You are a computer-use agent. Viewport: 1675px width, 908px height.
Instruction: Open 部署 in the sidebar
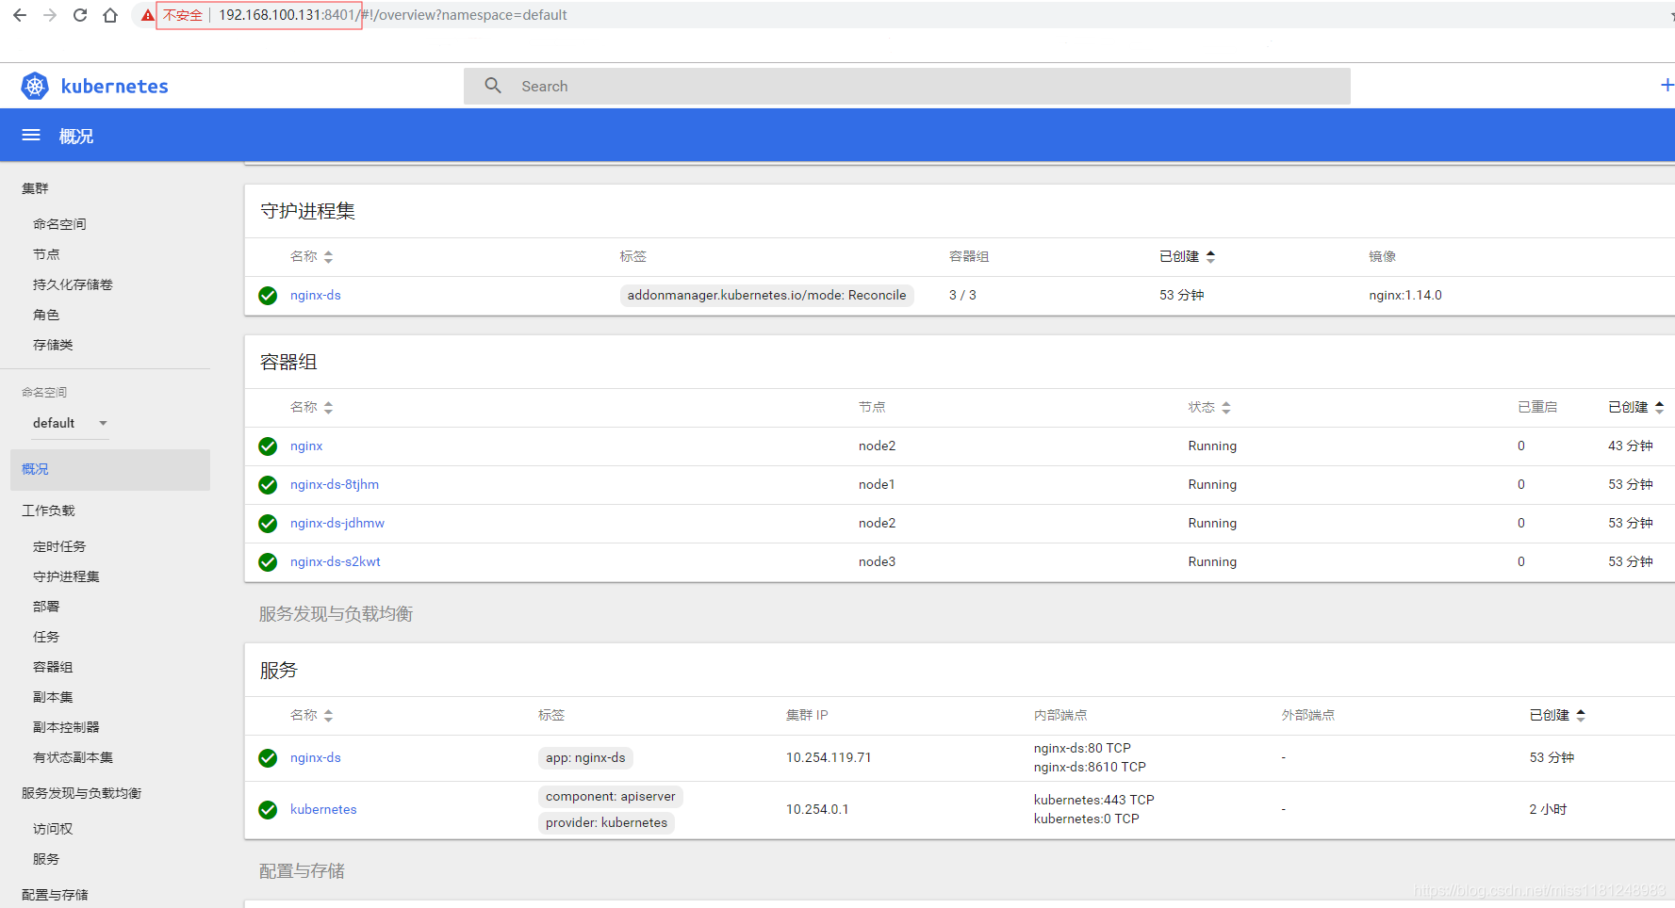tap(46, 607)
